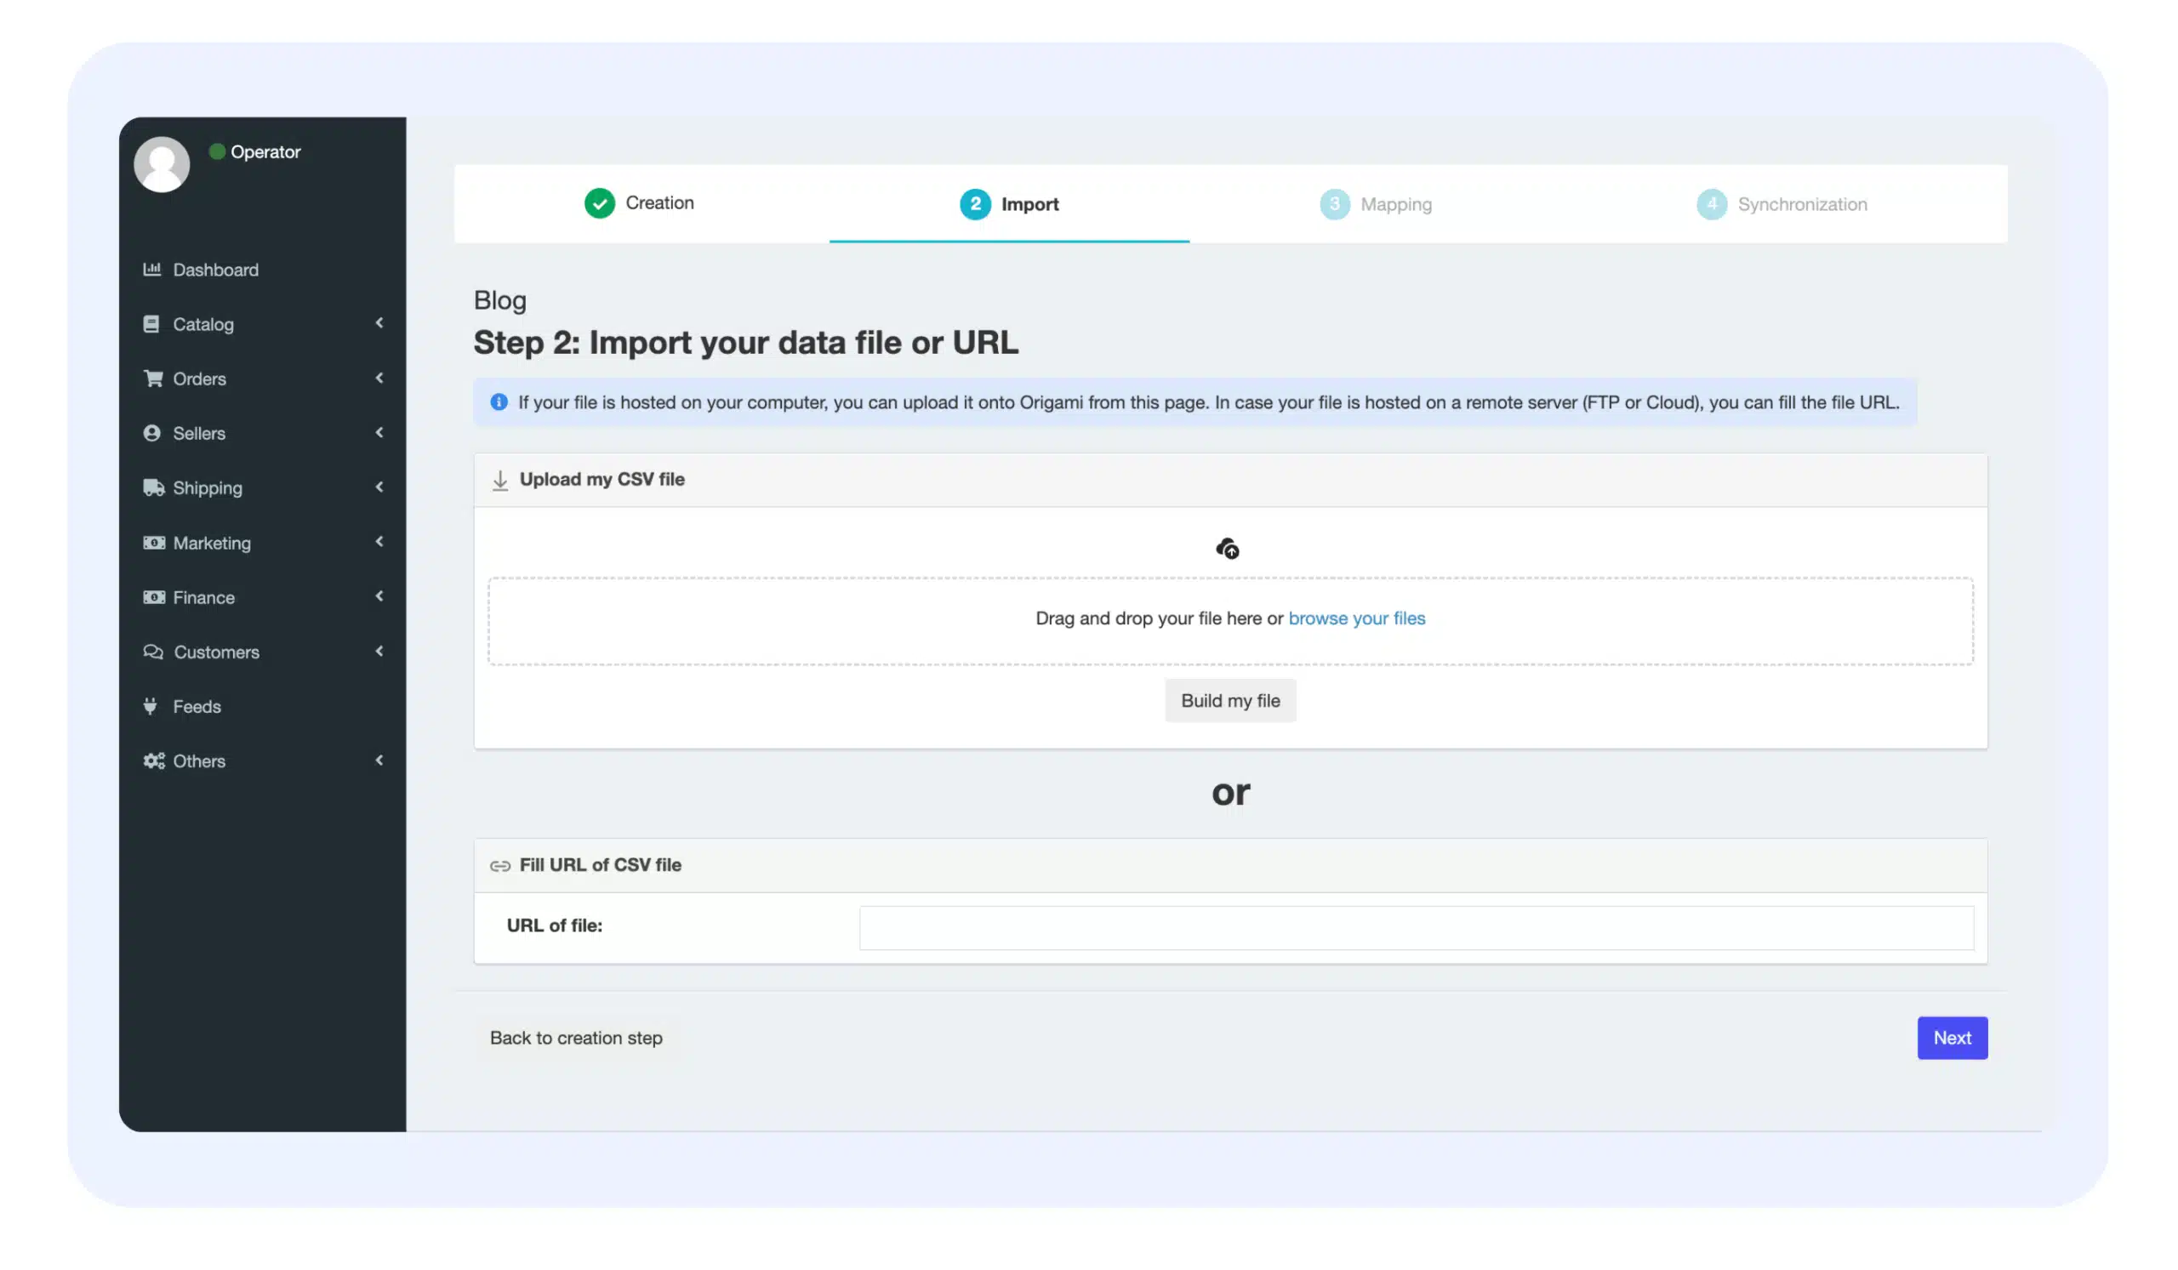Viewport: 2178px width, 1270px height.
Task: Open the Orders menu label
Action: pyautogui.click(x=199, y=379)
